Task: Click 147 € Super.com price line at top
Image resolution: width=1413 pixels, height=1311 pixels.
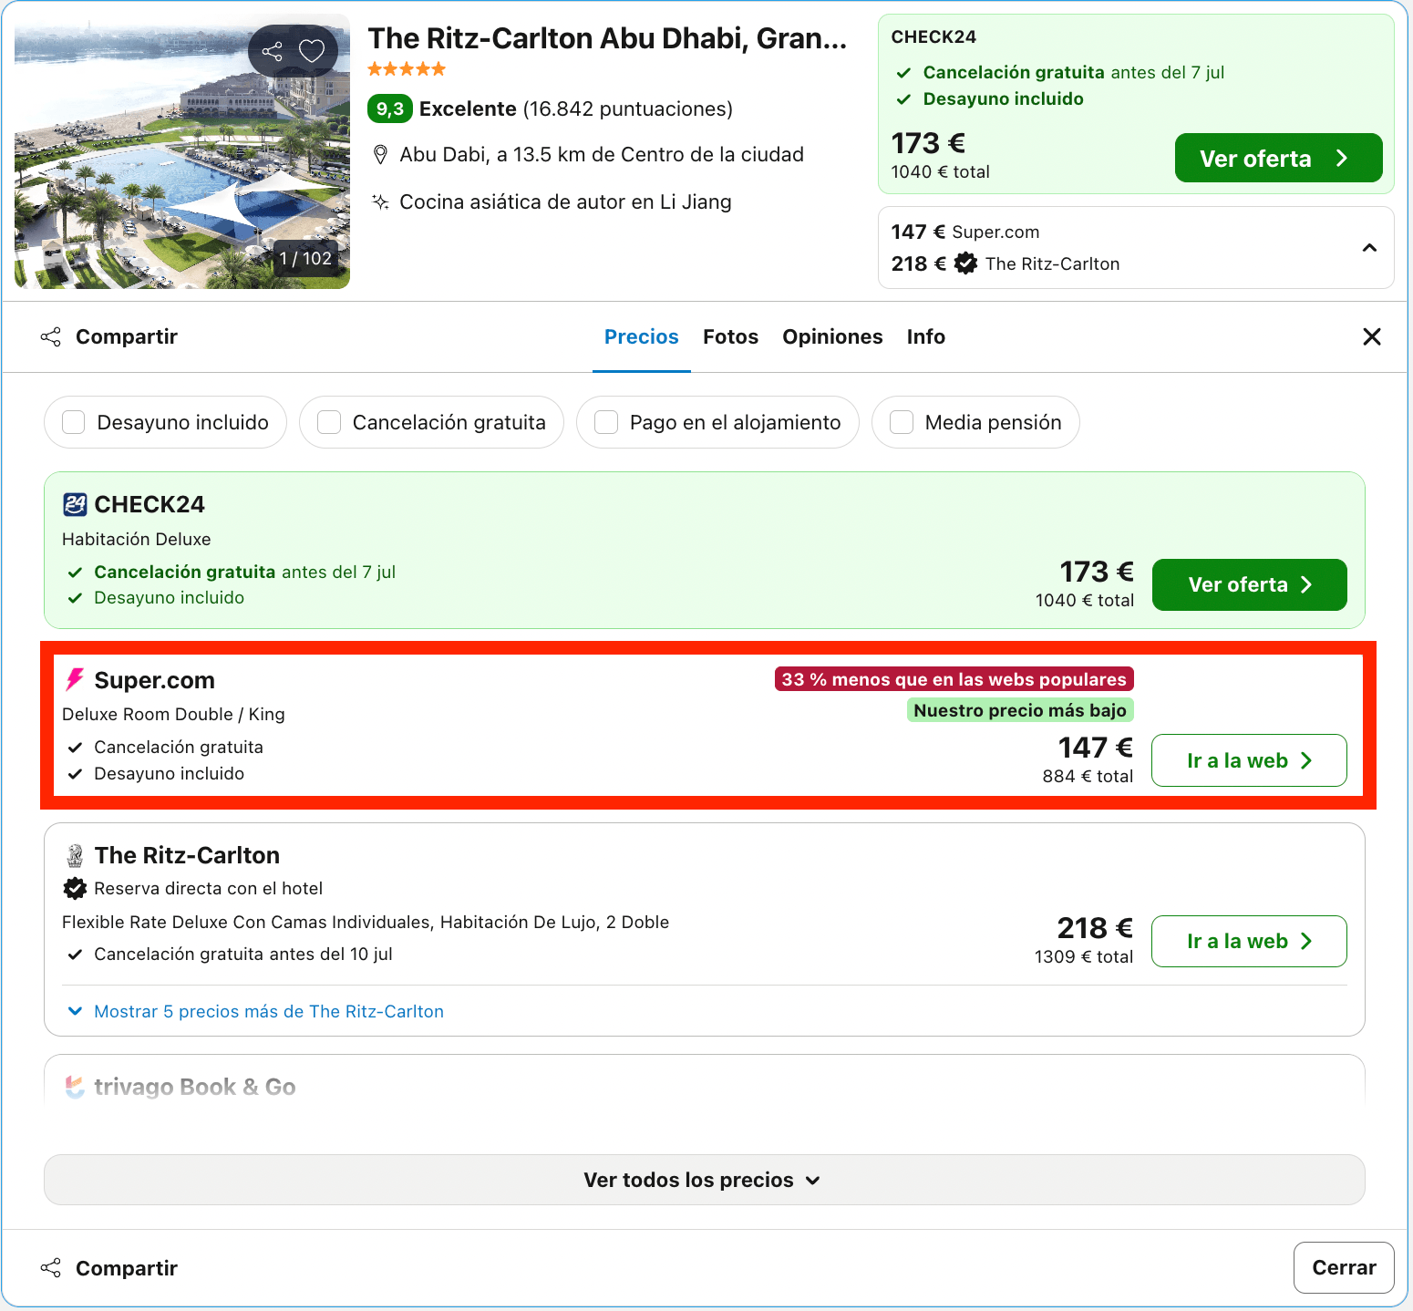Action: pyautogui.click(x=965, y=232)
